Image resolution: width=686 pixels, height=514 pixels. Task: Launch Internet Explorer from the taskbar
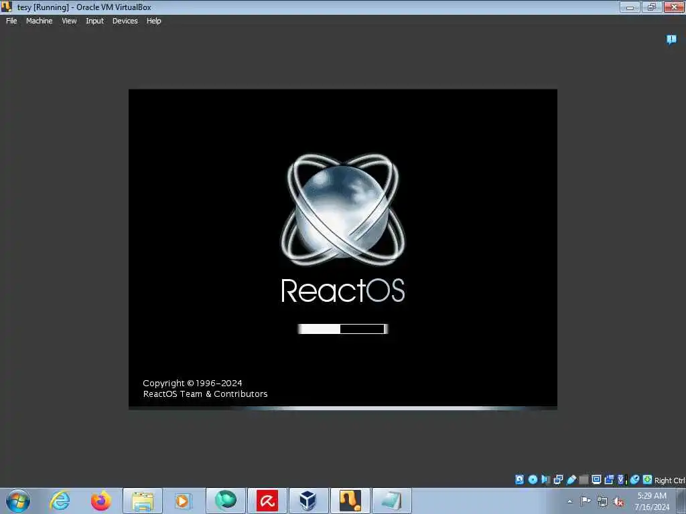click(x=60, y=501)
